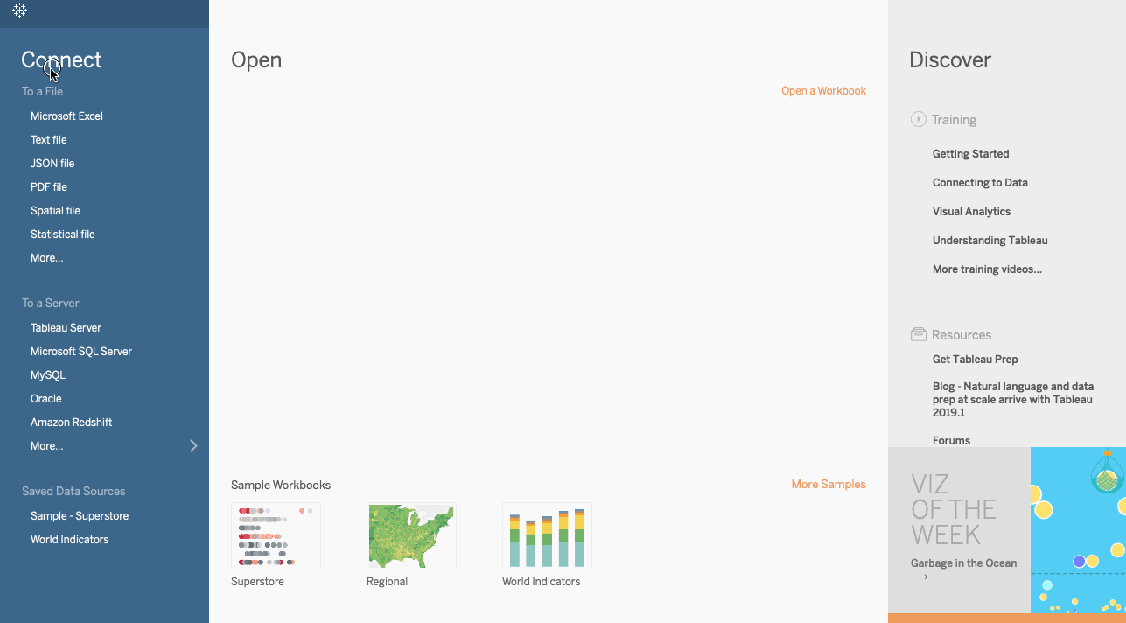This screenshot has height=623, width=1126.
Task: Click the Training section heading
Action: pos(954,120)
